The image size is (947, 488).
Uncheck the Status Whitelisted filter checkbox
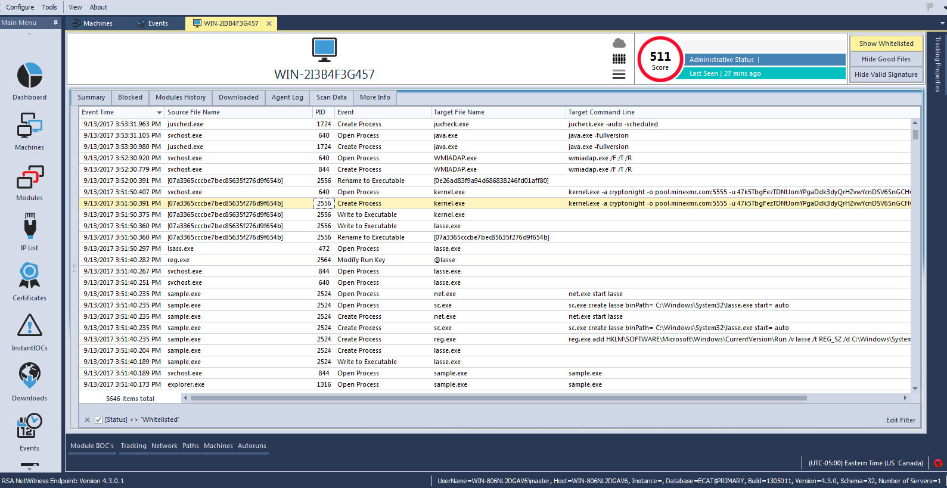coord(99,419)
